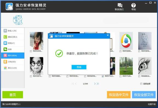
Task: Select the call records phone icon
Action: tap(5, 37)
